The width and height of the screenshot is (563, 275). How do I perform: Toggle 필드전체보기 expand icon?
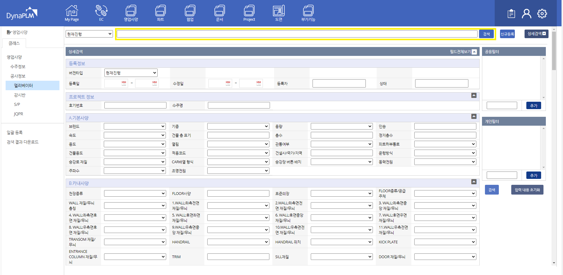pos(474,52)
